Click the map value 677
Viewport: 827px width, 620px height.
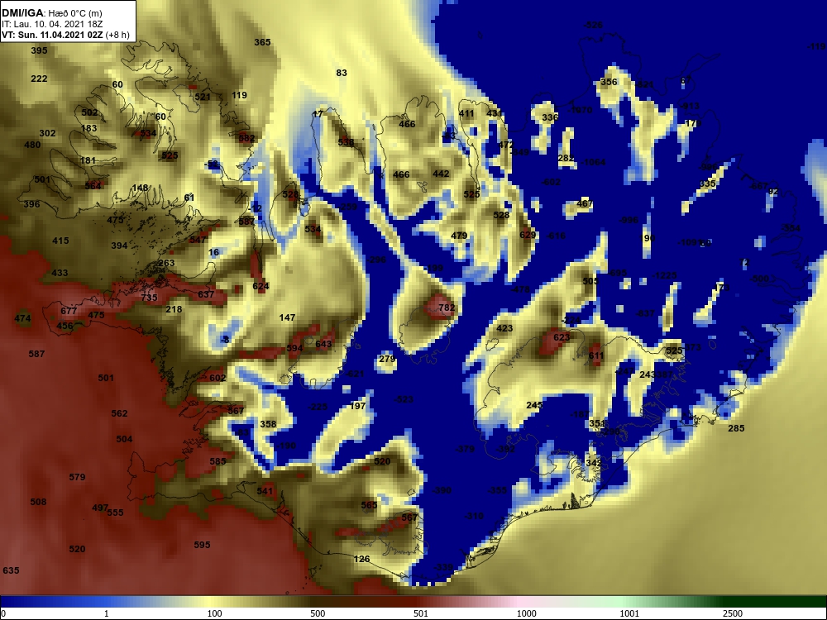pyautogui.click(x=69, y=311)
